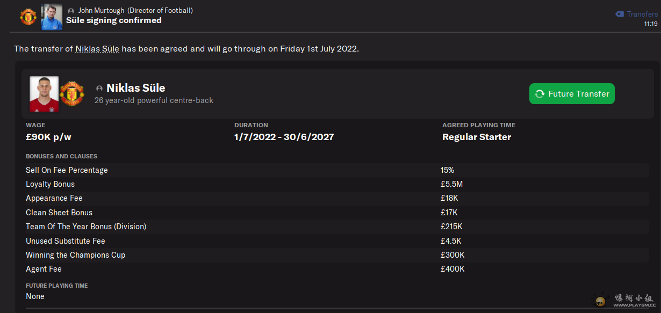Click the Transfers tag icon
The width and height of the screenshot is (661, 313).
pyautogui.click(x=620, y=14)
